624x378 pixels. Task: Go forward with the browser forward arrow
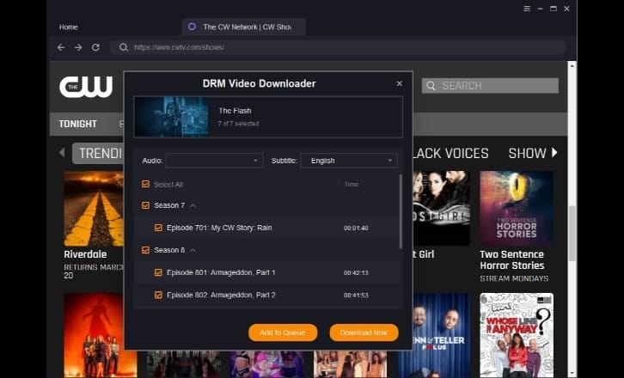(x=78, y=47)
